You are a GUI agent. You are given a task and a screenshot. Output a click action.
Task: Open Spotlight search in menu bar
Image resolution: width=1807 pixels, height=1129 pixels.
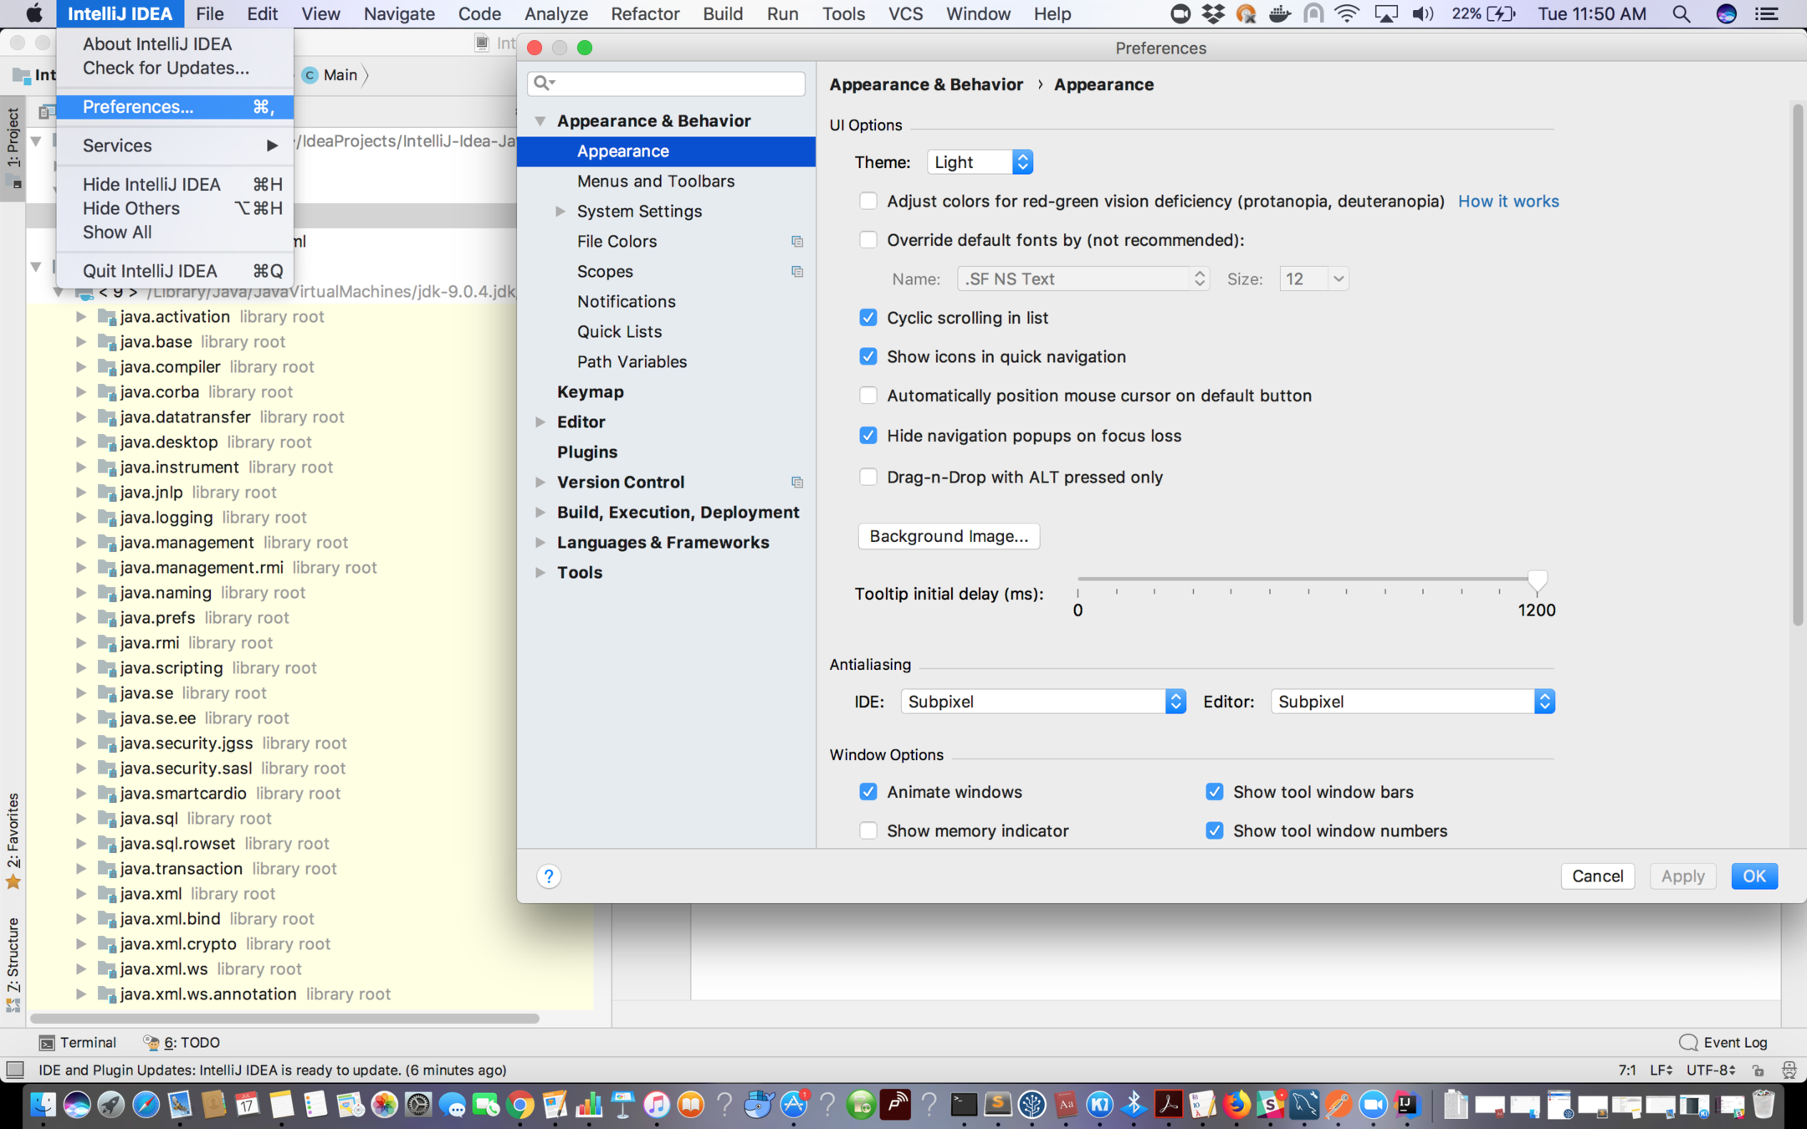coord(1681,14)
